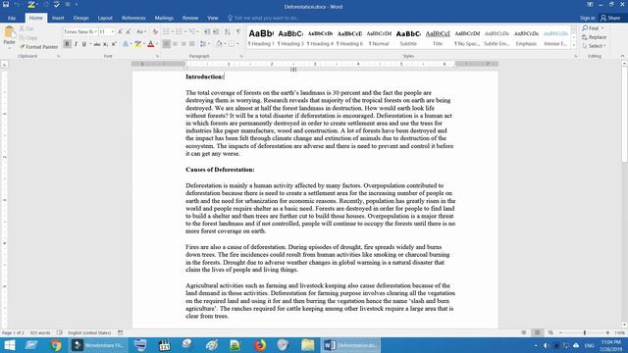Toggle Align Right alignment
628x353 pixels.
point(183,44)
